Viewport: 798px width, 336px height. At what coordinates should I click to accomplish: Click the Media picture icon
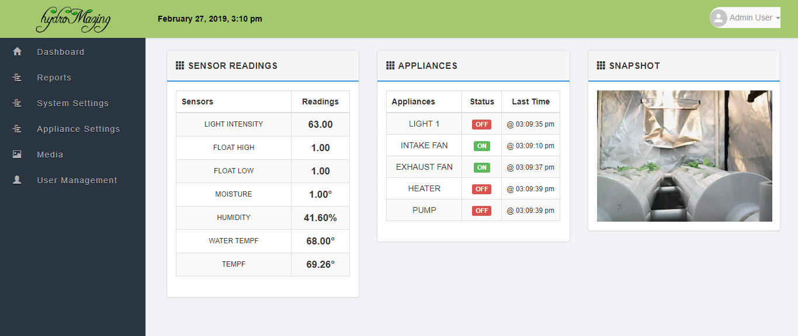click(x=17, y=154)
